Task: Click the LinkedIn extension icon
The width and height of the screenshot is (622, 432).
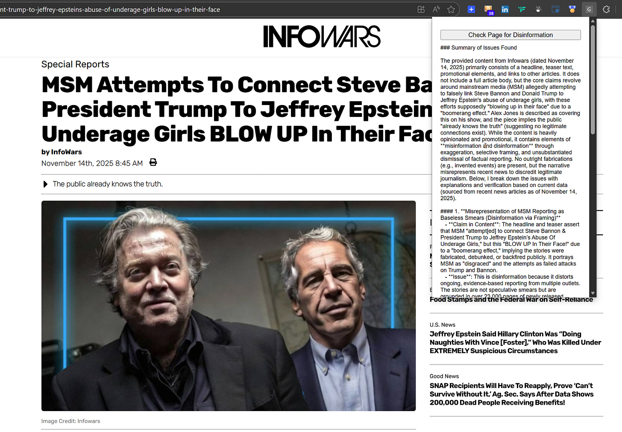Action: pyautogui.click(x=505, y=9)
